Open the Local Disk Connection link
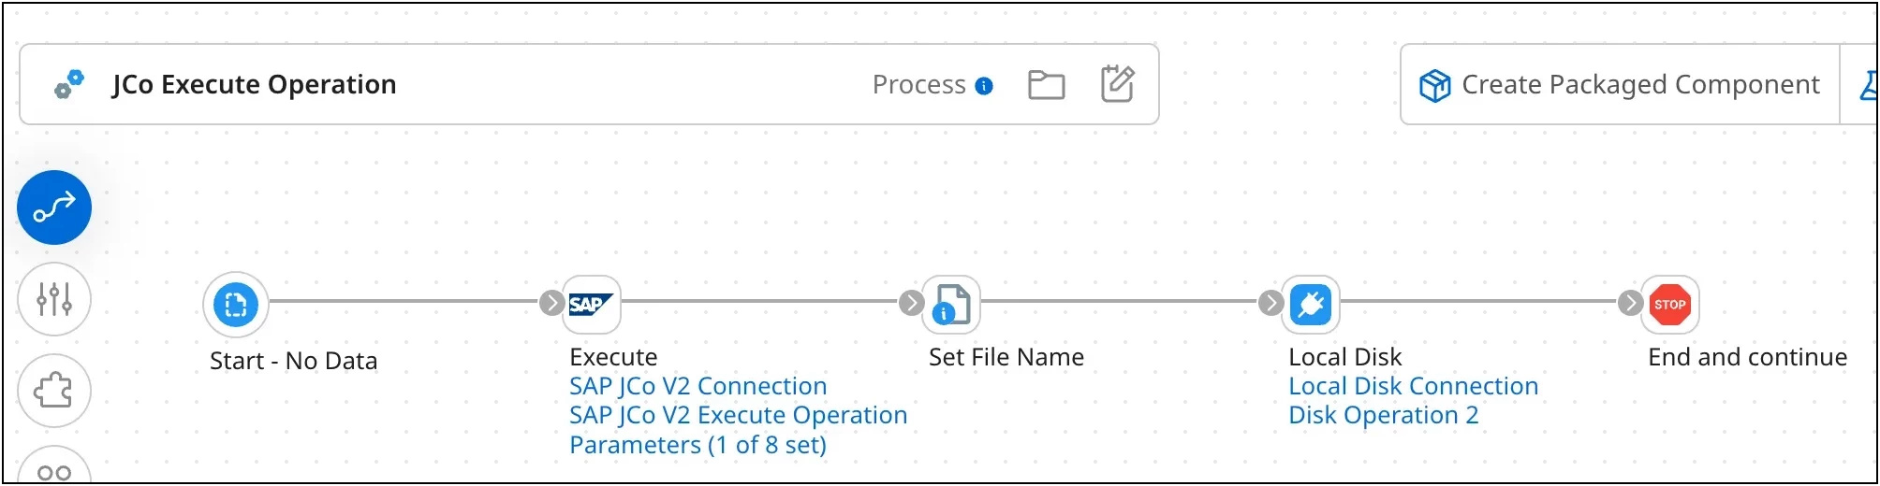Image resolution: width=1880 pixels, height=486 pixels. pos(1413,386)
